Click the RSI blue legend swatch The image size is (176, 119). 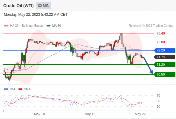coord(6,89)
